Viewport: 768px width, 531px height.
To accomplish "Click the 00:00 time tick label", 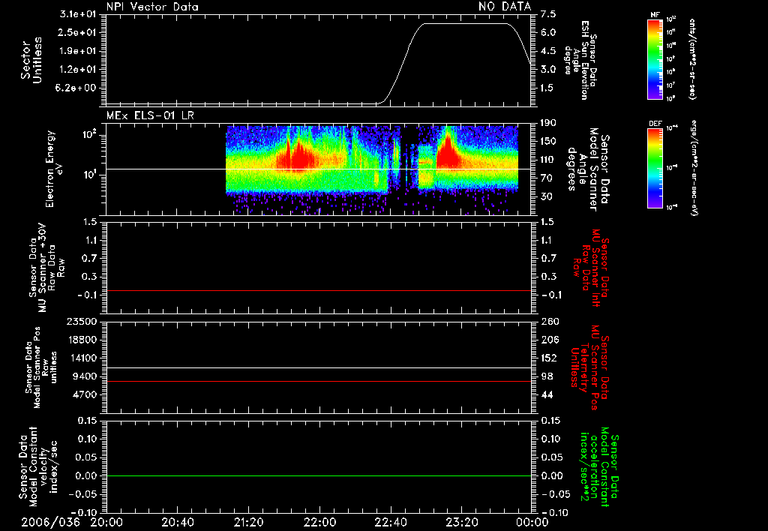I will tap(532, 522).
